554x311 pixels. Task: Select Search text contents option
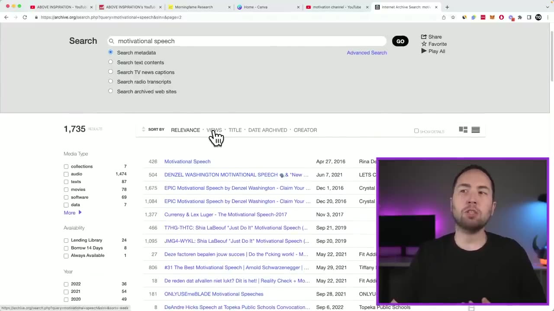pos(110,62)
